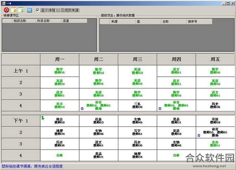The image size is (236, 170).
Task: Select Wednesday morning period 1 英语 cell
Action: [137, 71]
